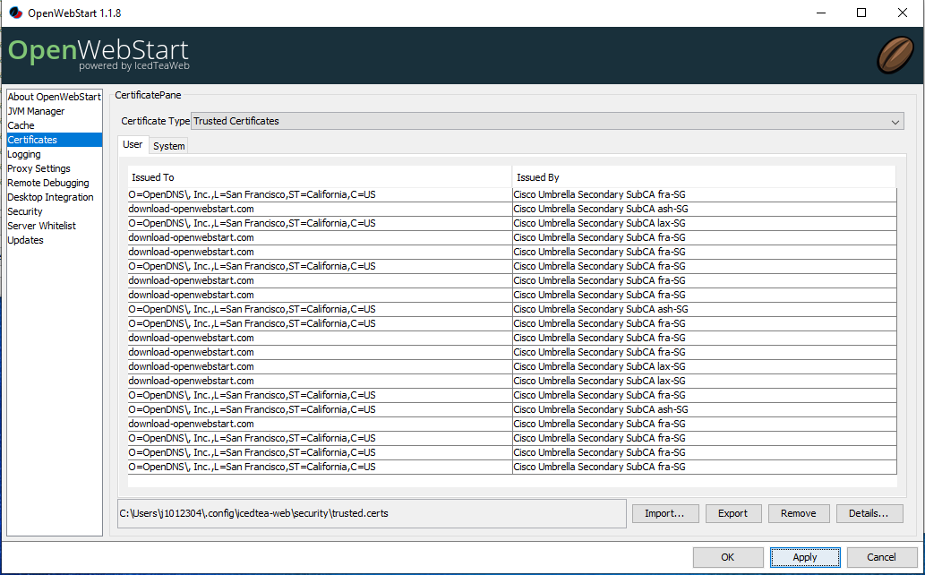Open certificate Details...
Image resolution: width=925 pixels, height=575 pixels.
(x=869, y=513)
